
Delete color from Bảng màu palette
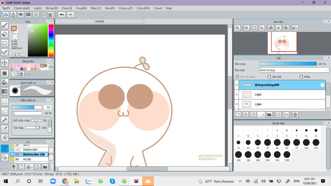[x=21, y=74]
